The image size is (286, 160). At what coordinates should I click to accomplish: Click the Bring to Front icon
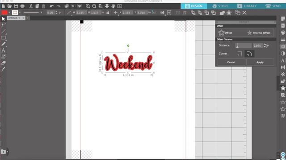193,13
